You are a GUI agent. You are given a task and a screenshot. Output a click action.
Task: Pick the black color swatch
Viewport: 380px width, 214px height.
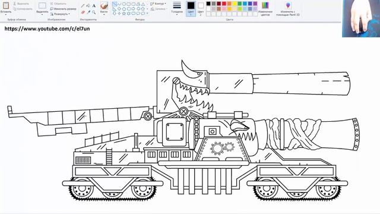(208, 4)
